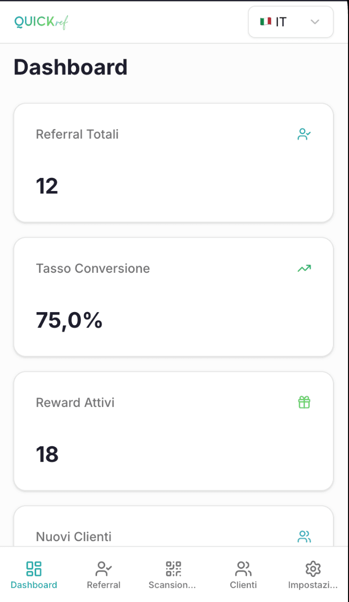
Task: Click the Dashboard heading
Action: pos(70,67)
